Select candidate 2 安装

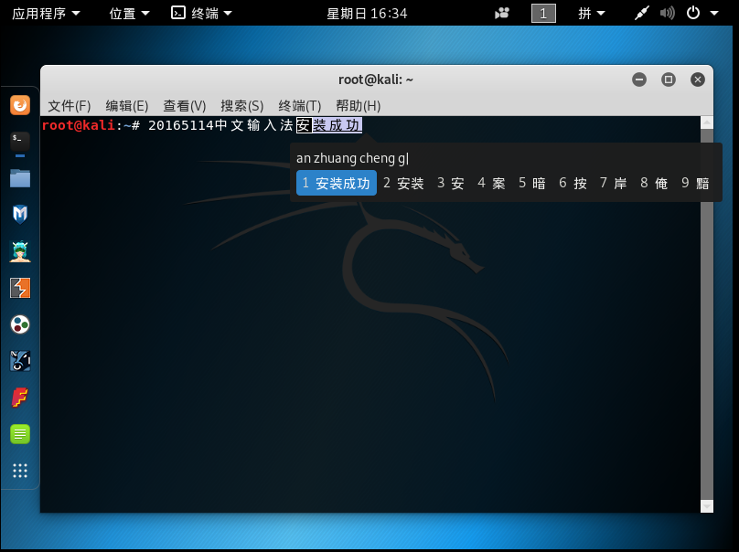403,183
